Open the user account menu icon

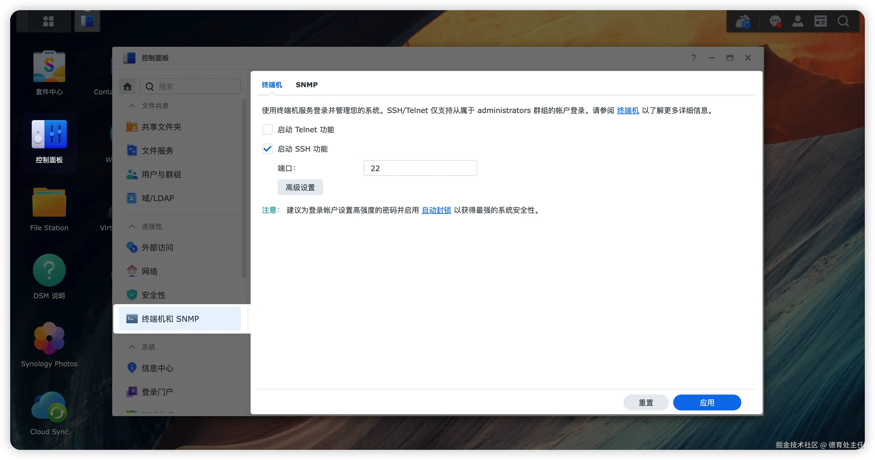pyautogui.click(x=798, y=21)
